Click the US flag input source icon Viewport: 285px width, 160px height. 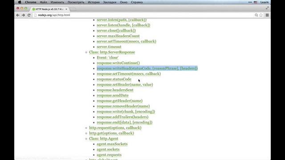tap(255, 2)
